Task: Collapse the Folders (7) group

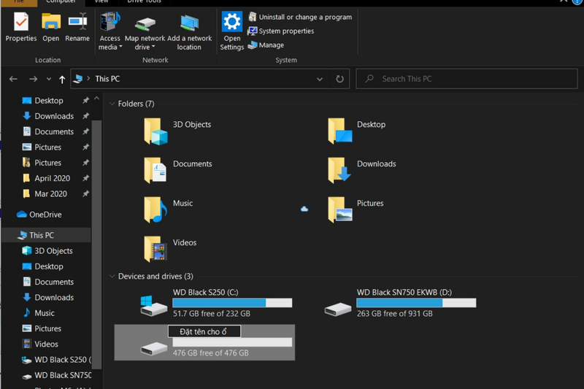Action: click(x=112, y=104)
